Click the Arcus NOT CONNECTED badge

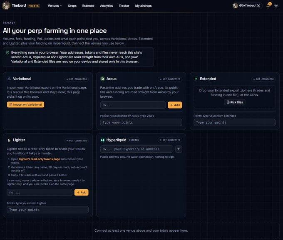[170, 79]
